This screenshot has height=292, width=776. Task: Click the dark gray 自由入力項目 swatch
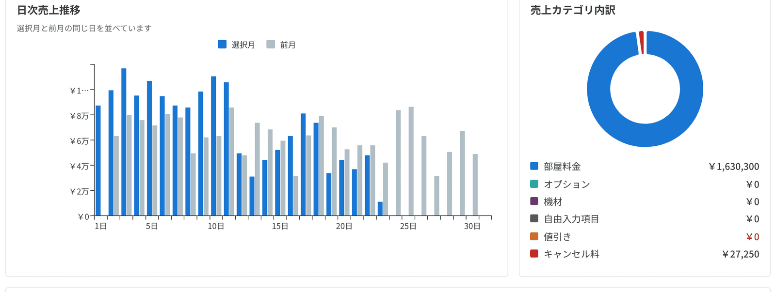pyautogui.click(x=534, y=219)
